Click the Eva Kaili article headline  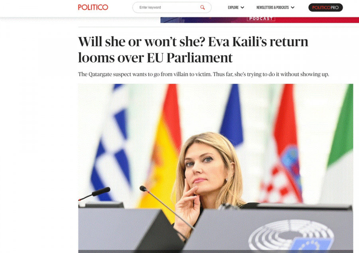(193, 49)
